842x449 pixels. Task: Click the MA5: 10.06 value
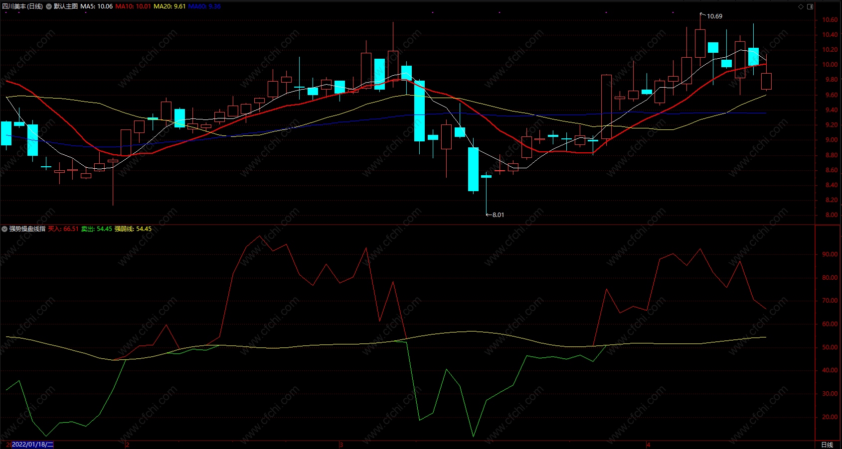click(x=97, y=6)
